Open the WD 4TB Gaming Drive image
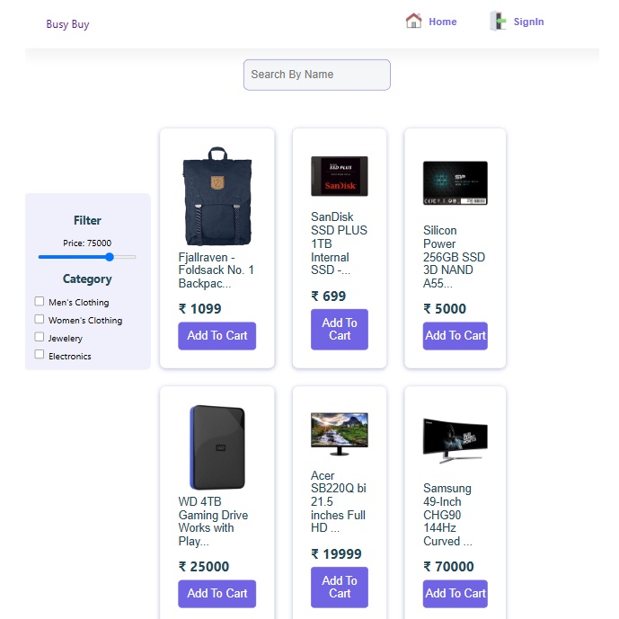 [x=217, y=447]
